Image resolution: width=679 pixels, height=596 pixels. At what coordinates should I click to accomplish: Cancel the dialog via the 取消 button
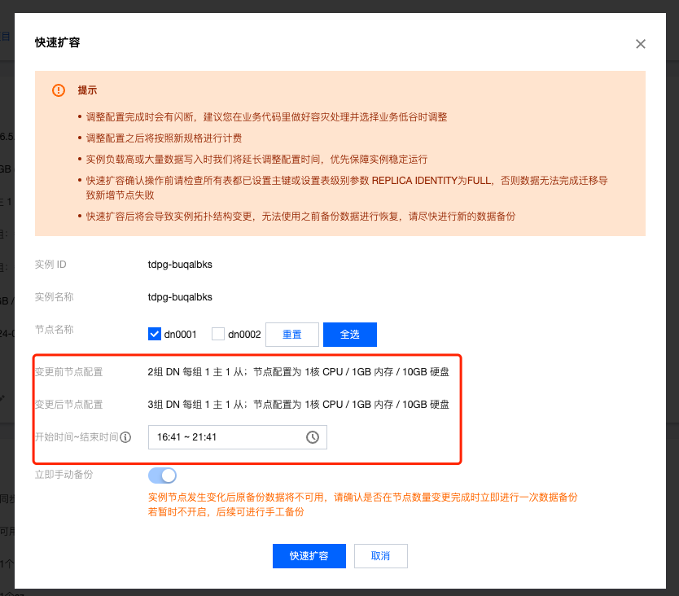tap(380, 555)
